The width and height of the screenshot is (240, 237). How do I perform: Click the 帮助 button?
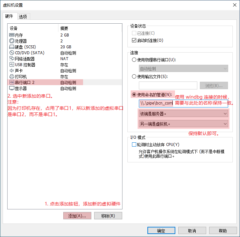pyautogui.click(x=223, y=230)
